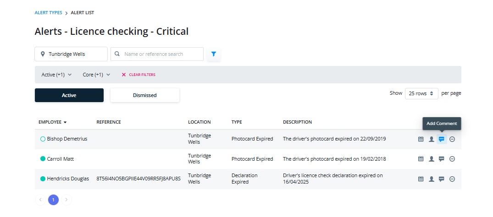Add comment to Bishop Demetrius alert
Viewport: 493px width, 217px height.
[442, 139]
